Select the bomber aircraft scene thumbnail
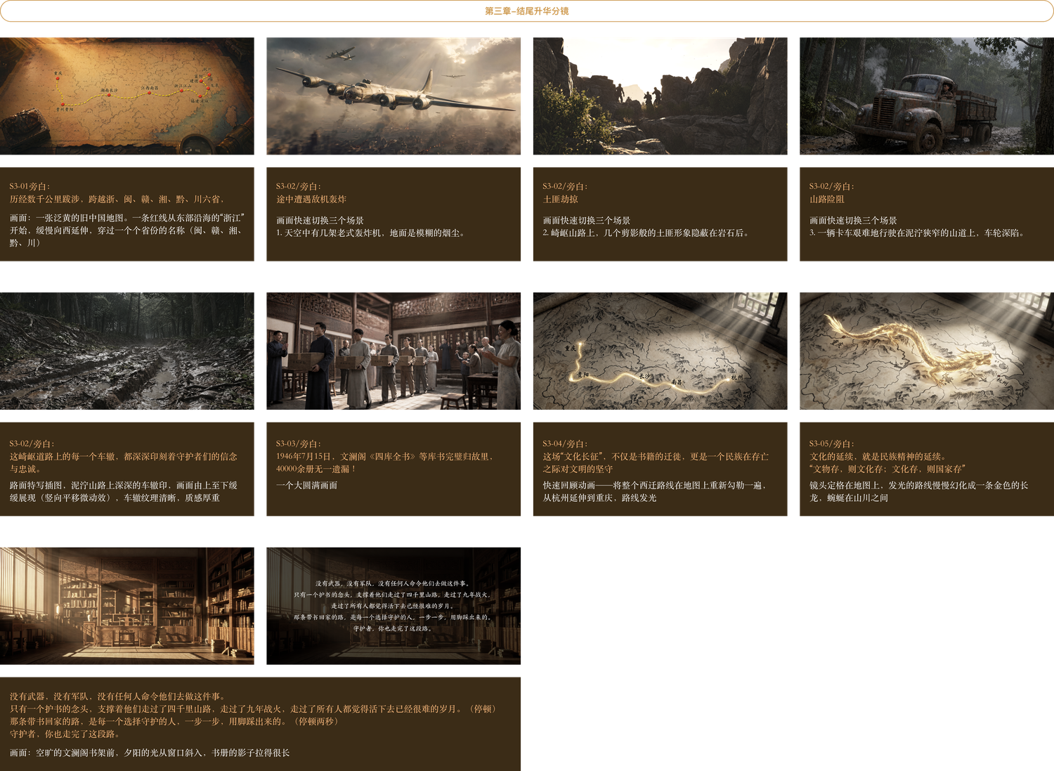This screenshot has width=1054, height=771. point(393,96)
